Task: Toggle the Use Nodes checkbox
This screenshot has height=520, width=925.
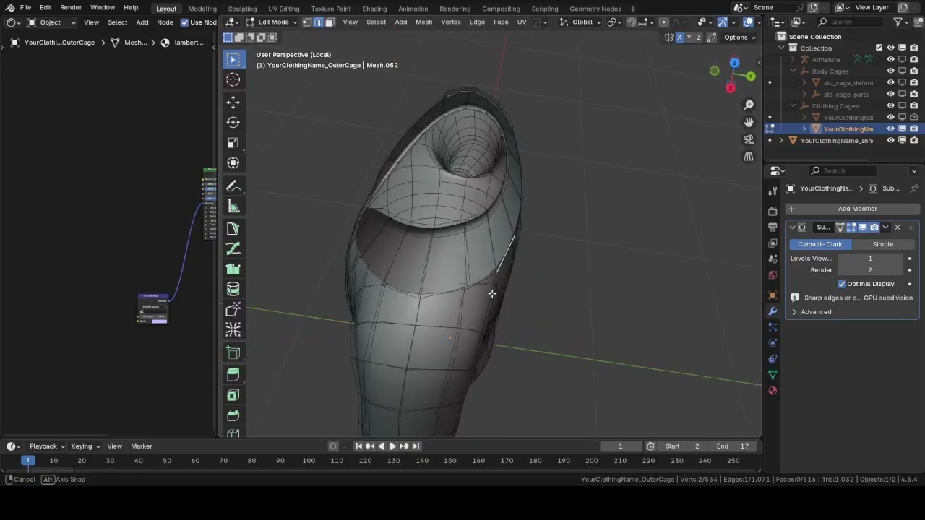Action: [x=185, y=22]
